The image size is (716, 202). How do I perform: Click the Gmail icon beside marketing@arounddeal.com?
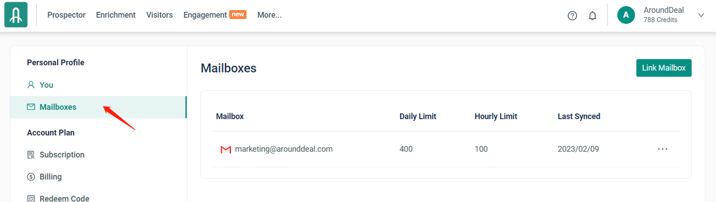pyautogui.click(x=226, y=150)
